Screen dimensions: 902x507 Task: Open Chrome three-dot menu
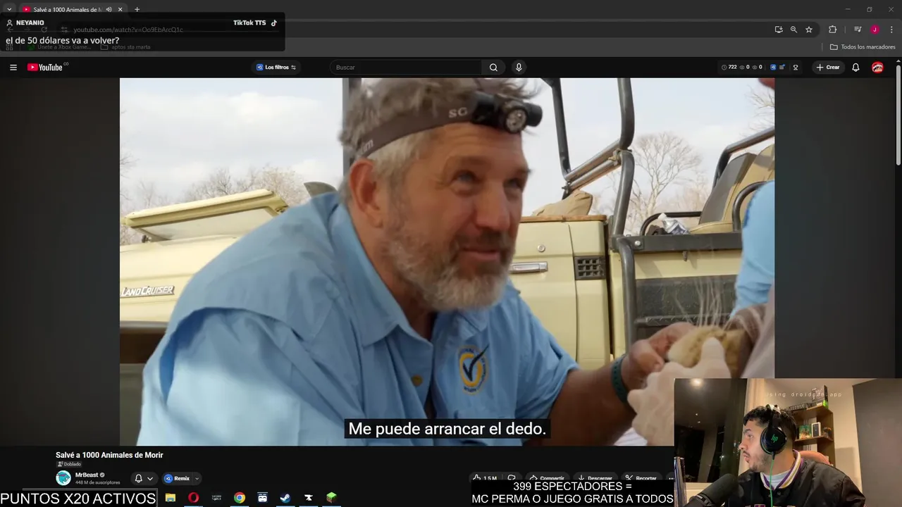tap(891, 30)
